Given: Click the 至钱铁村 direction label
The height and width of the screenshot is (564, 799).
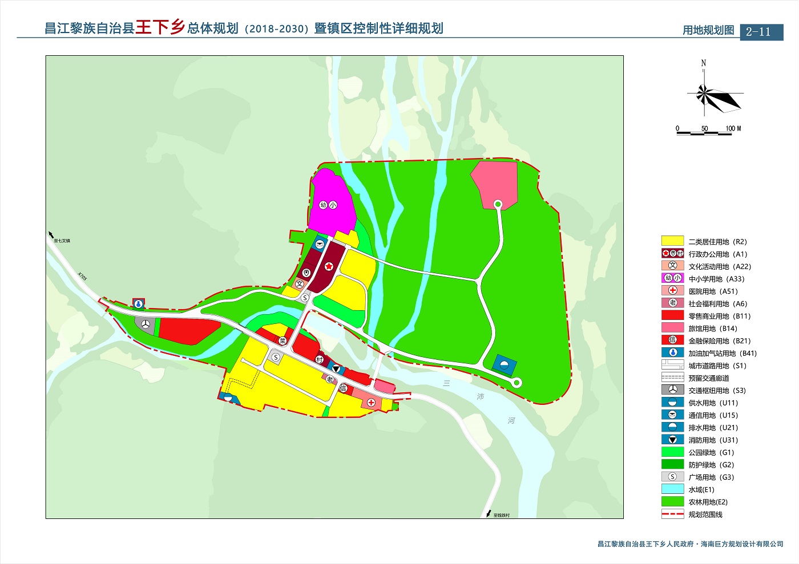Looking at the screenshot, I should click(502, 515).
